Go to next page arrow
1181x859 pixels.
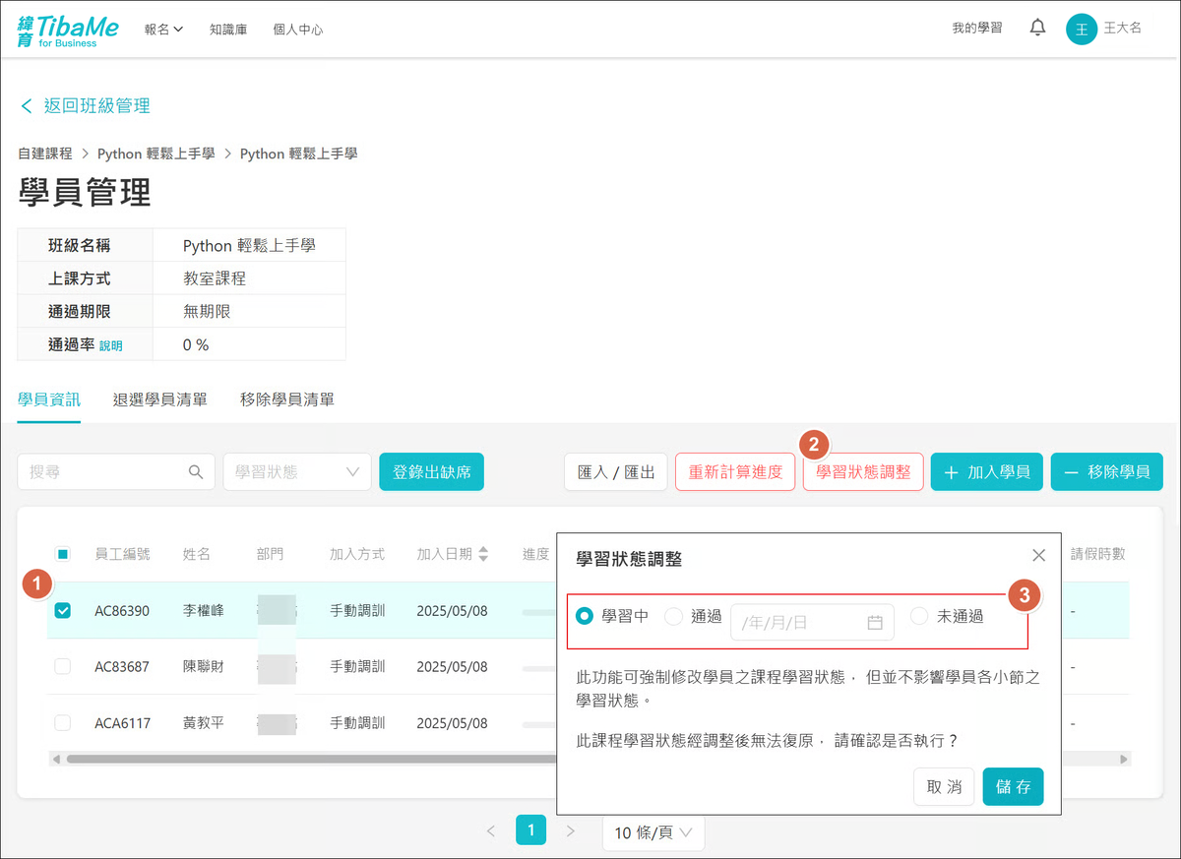[570, 831]
